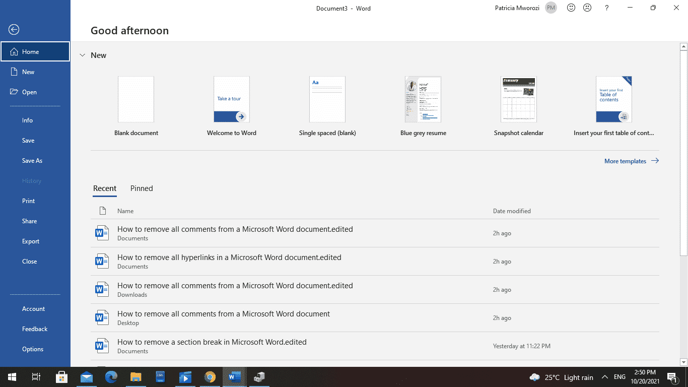Image resolution: width=688 pixels, height=387 pixels.
Task: Open Task View from the taskbar
Action: coord(36,377)
